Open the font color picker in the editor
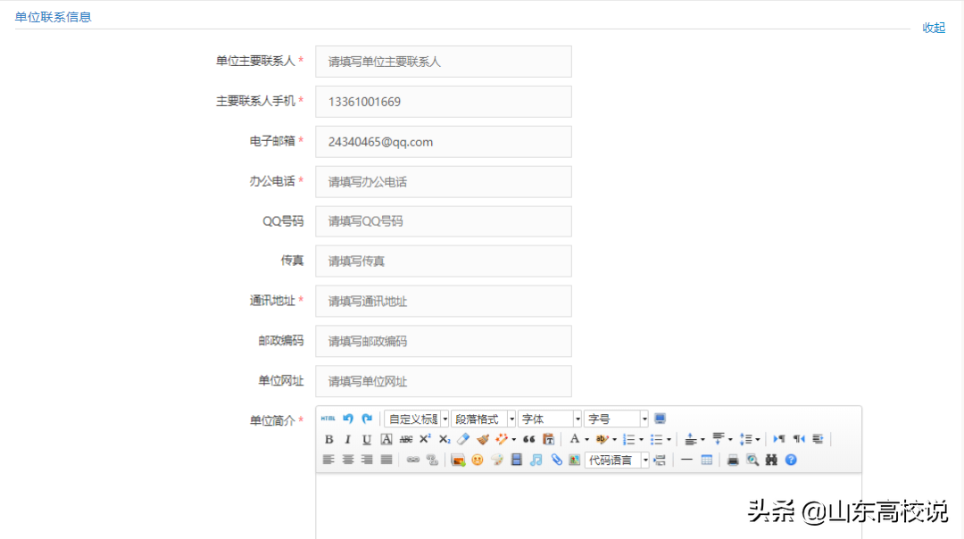The image size is (964, 539). (x=575, y=438)
